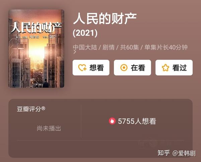Click the @爱韩剧 author handle
This screenshot has width=201, height=162.
184,153
